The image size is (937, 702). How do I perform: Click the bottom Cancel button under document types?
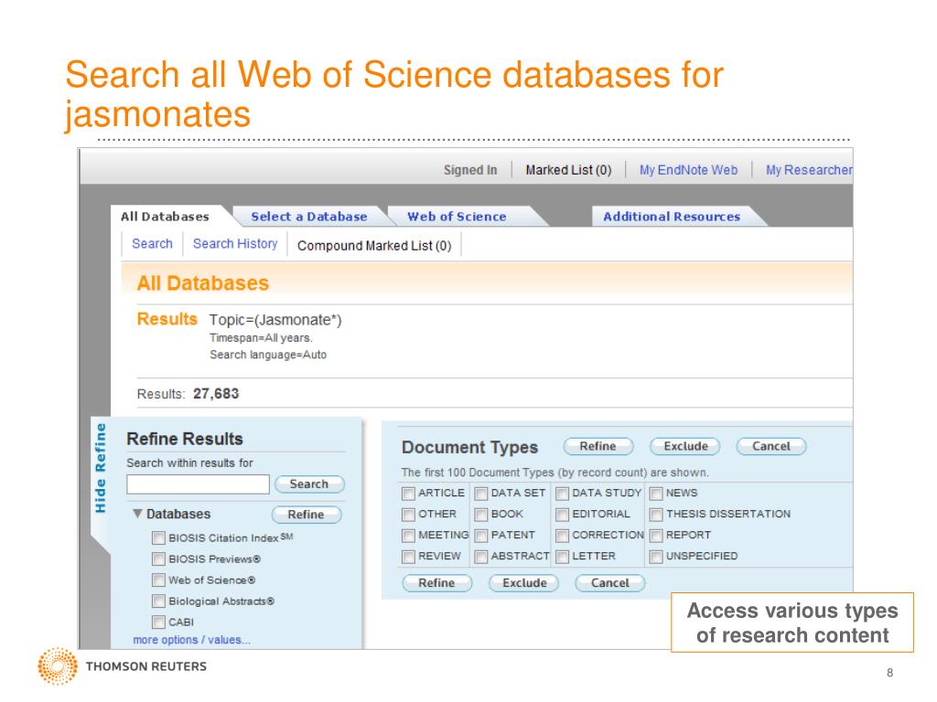click(x=610, y=583)
